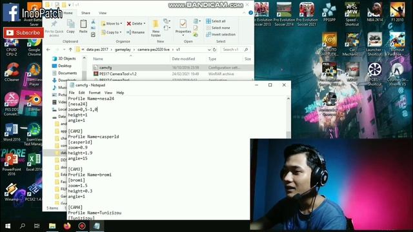413x232 pixels.
Task: Expand the address bar history dropdown
Action: tap(209, 50)
